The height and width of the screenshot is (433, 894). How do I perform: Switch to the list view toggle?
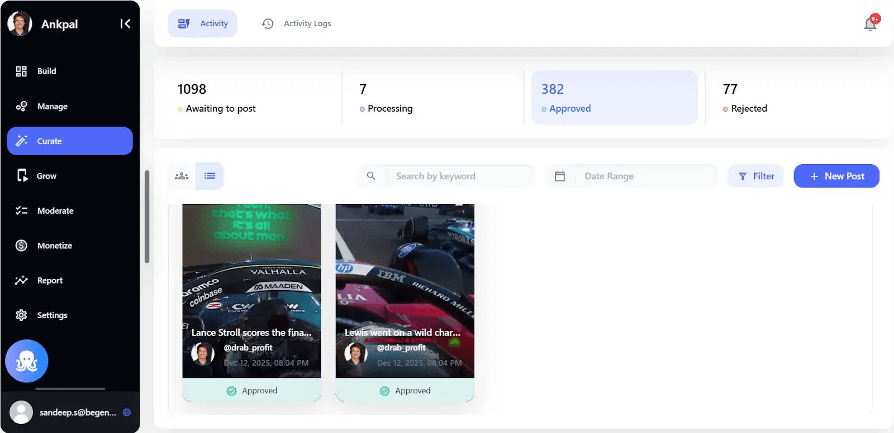tap(210, 176)
